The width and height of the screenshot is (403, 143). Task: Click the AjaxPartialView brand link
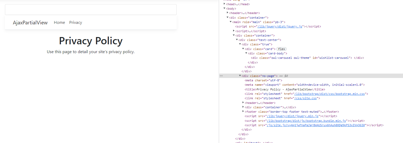click(x=30, y=23)
